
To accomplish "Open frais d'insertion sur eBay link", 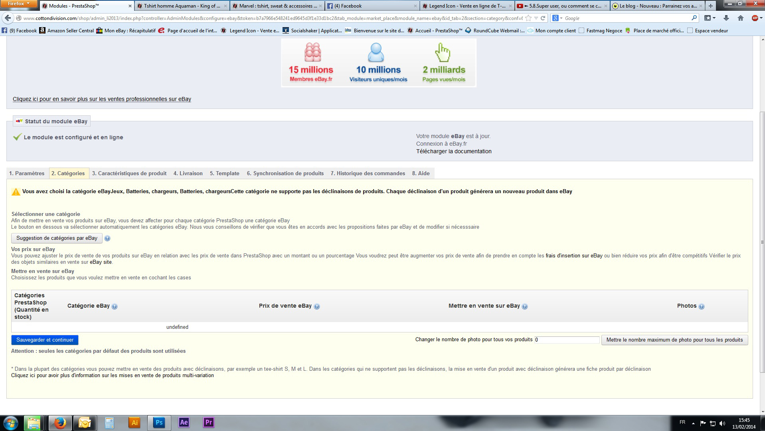I will (x=574, y=256).
